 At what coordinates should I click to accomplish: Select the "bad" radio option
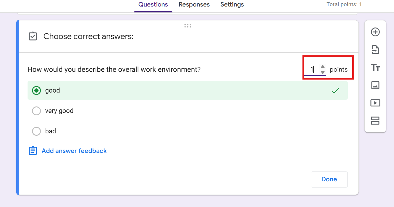pyautogui.click(x=36, y=131)
